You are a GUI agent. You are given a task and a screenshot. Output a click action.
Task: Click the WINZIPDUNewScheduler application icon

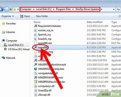pos(36,82)
